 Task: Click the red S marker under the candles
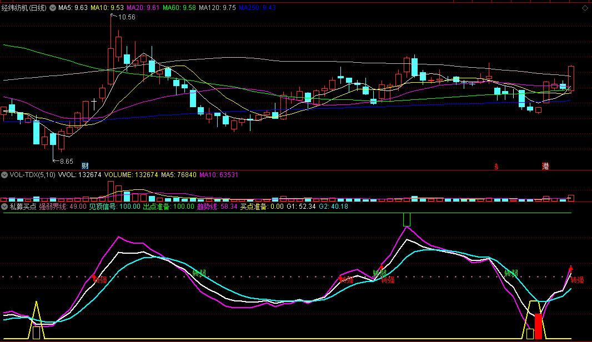496,166
